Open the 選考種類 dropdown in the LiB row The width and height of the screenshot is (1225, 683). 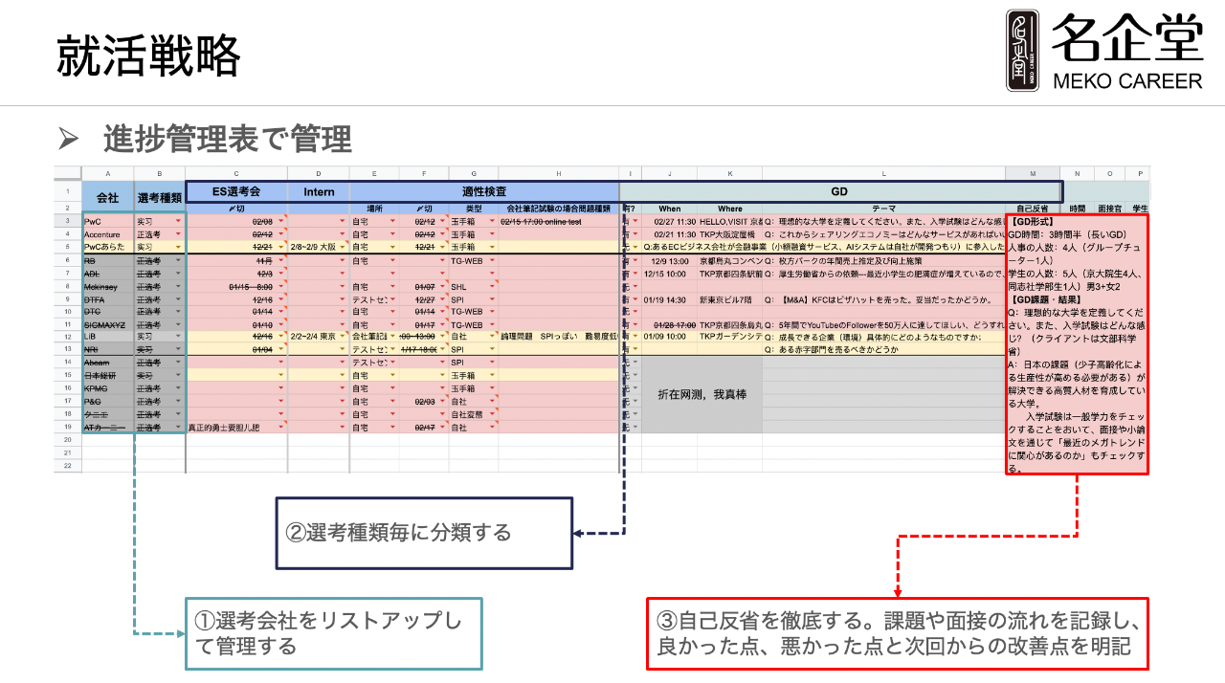tap(177, 337)
